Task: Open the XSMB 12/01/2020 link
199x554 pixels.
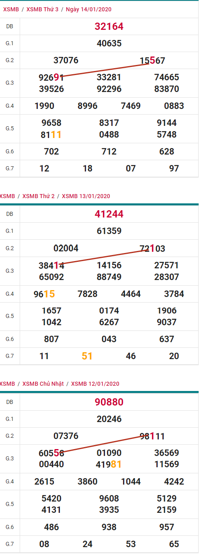Action: pos(95,384)
